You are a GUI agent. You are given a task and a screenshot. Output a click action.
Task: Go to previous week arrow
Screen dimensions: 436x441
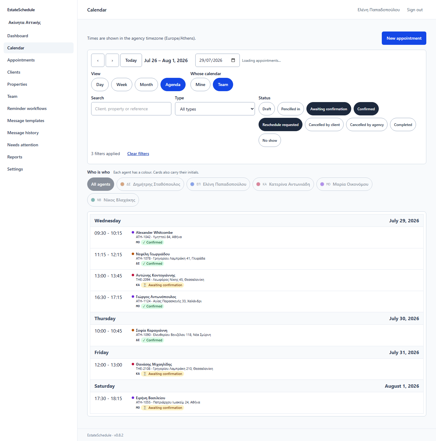(x=98, y=60)
